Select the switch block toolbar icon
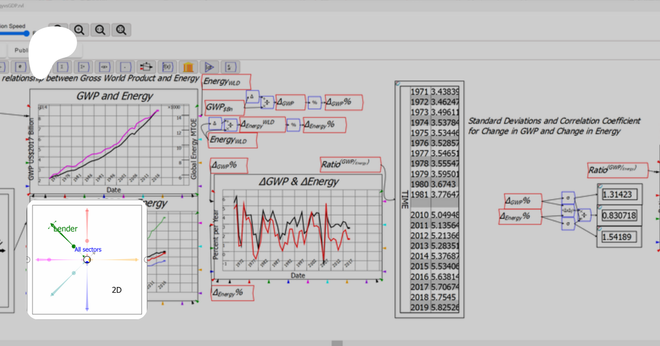This screenshot has width=660, height=346. 146,67
